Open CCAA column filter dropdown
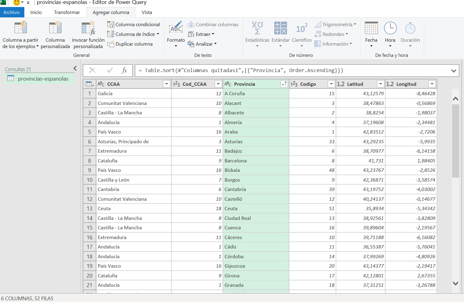This screenshot has height=302, width=464. 166,84
